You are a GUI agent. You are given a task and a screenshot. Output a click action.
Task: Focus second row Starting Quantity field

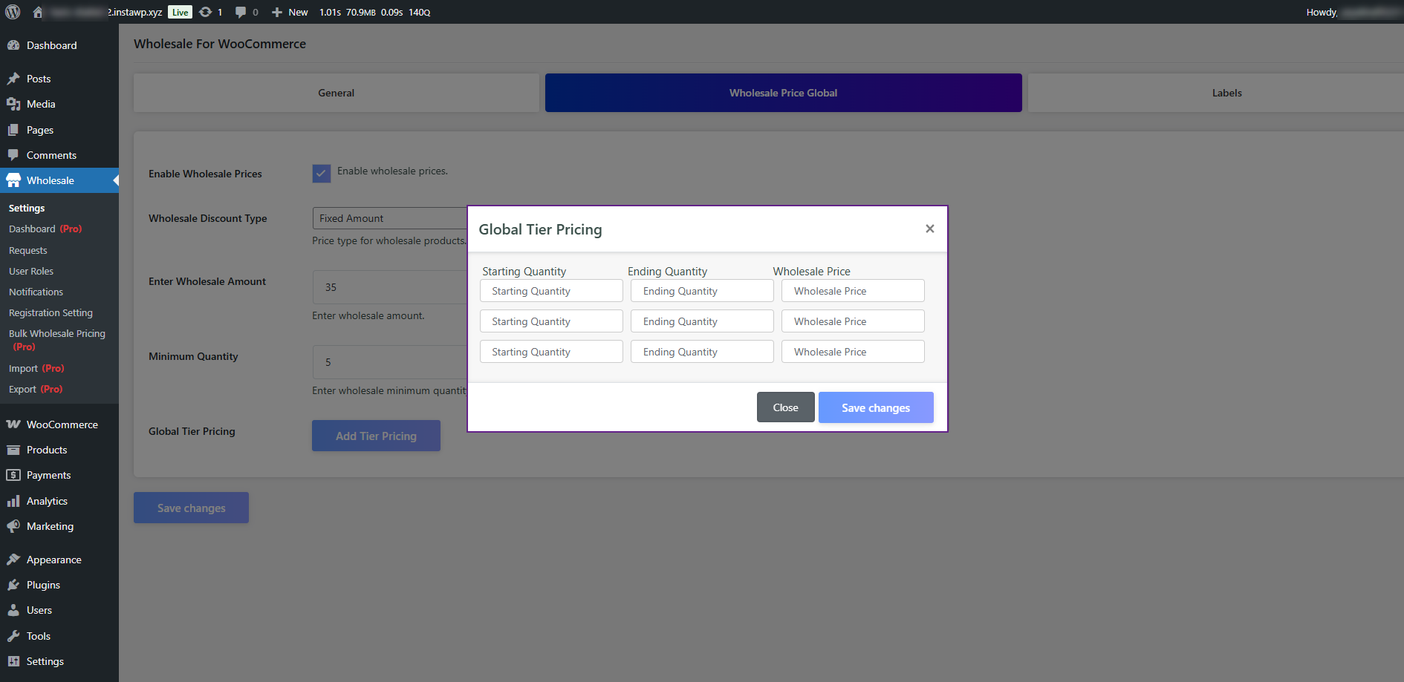551,321
